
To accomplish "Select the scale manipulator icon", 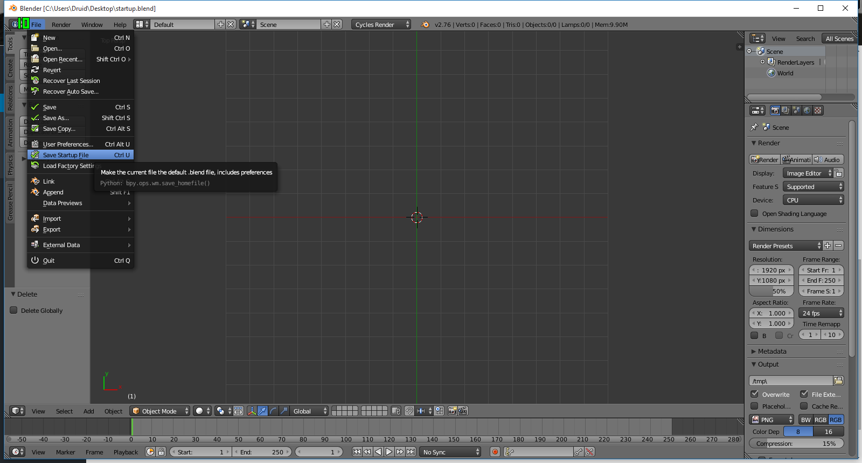I will (x=284, y=411).
